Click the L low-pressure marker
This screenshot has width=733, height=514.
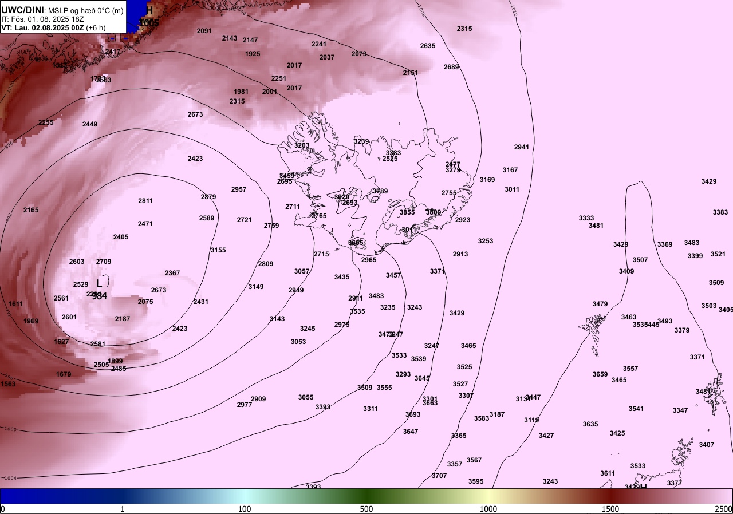pos(99,283)
